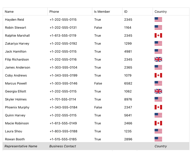Viewport: 192px width, 165px height.
Task: Select the Laura Shou name cell
Action: (13, 131)
